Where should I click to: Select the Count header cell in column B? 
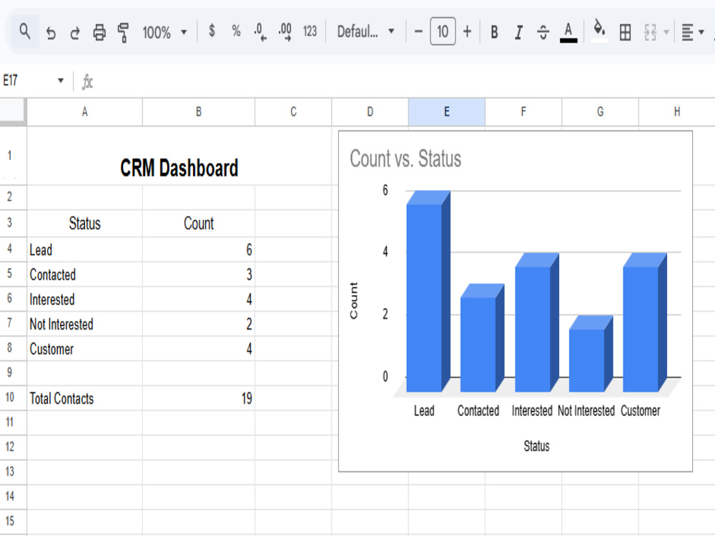pyautogui.click(x=199, y=223)
